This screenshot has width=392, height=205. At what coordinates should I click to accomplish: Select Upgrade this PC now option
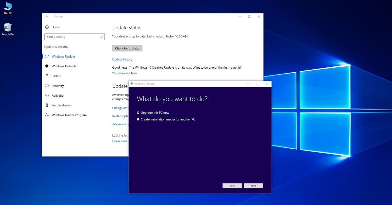[153, 113]
